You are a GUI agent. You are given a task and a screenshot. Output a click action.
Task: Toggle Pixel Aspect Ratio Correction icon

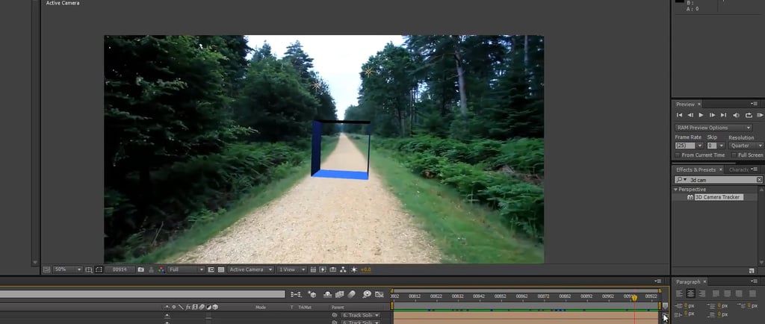[x=313, y=270]
